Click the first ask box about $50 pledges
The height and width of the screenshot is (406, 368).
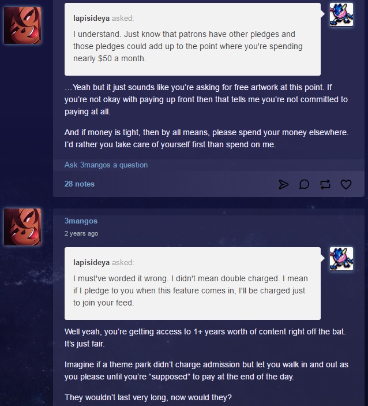coord(193,39)
